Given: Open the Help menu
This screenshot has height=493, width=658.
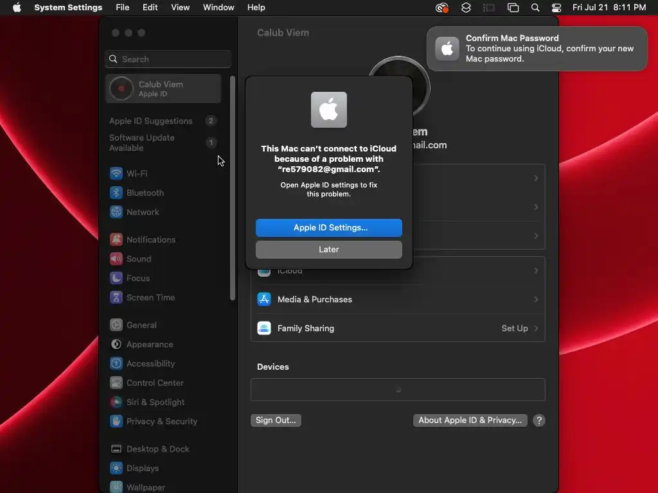Looking at the screenshot, I should pyautogui.click(x=256, y=8).
